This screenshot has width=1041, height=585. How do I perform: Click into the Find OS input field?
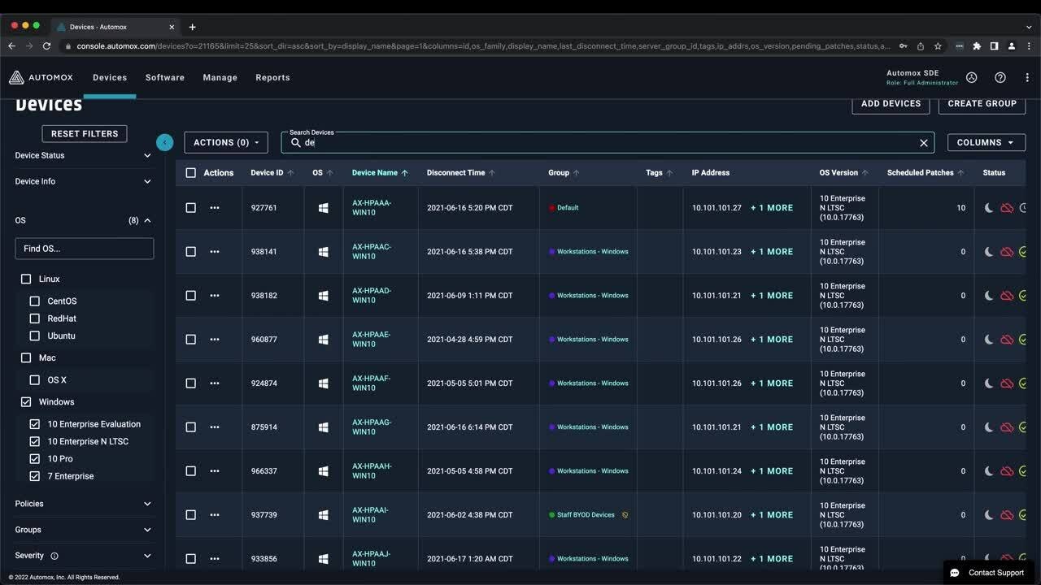coord(85,249)
